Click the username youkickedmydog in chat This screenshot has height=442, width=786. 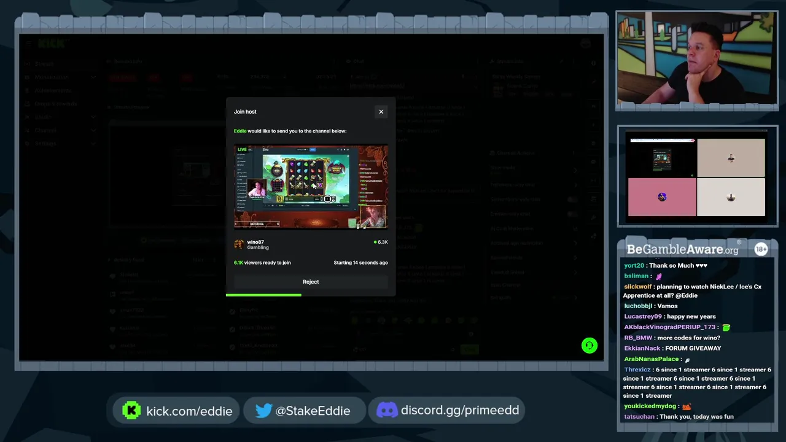point(650,406)
